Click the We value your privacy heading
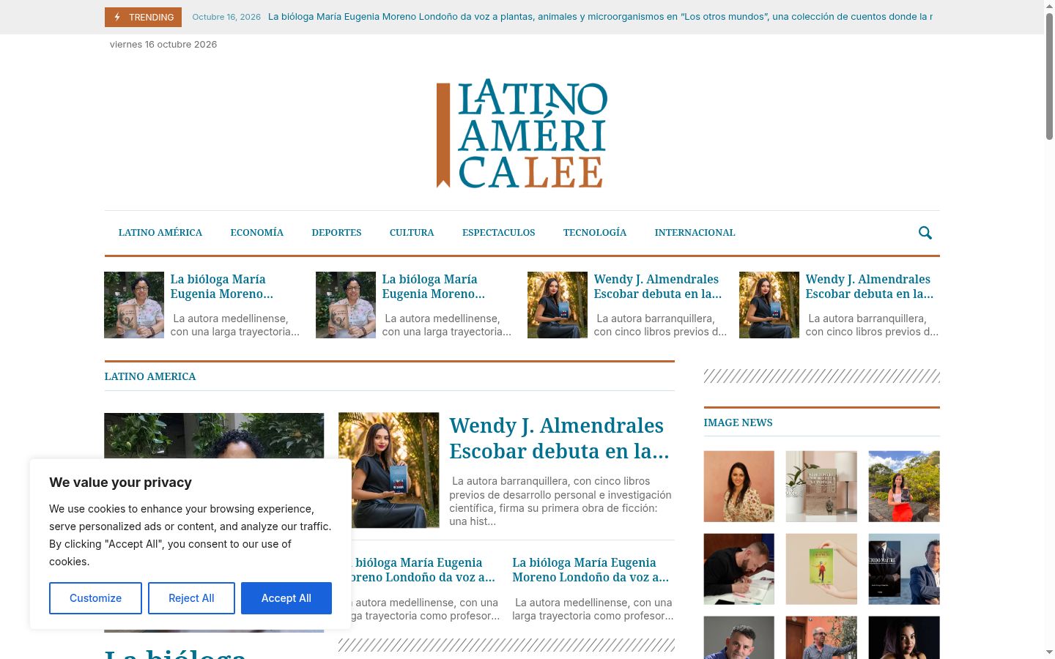 tap(120, 483)
